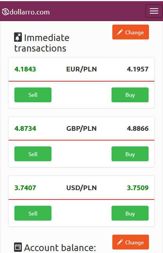Select the EUR/PLN pair label
This screenshot has width=163, height=253.
pos(81,69)
